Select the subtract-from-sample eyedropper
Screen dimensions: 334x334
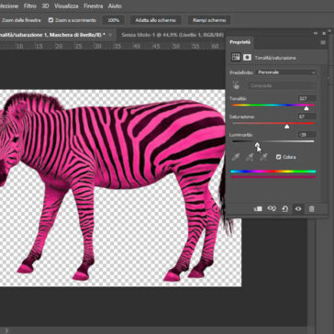point(263,157)
